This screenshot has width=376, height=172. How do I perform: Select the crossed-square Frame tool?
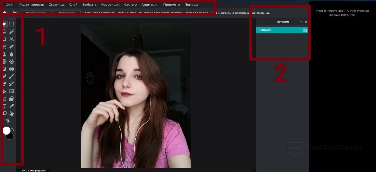point(5,99)
